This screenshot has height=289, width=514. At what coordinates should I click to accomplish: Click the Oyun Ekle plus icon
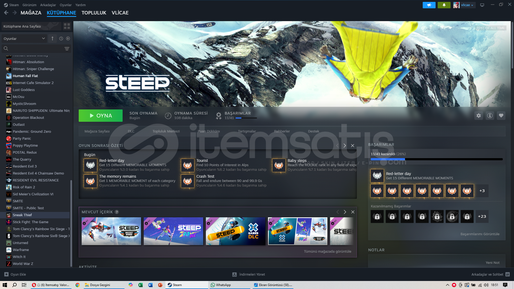pyautogui.click(x=6, y=274)
